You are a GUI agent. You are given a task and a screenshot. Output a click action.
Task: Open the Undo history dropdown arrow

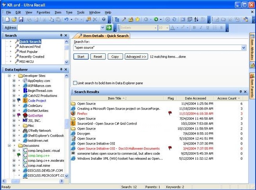(71, 20)
